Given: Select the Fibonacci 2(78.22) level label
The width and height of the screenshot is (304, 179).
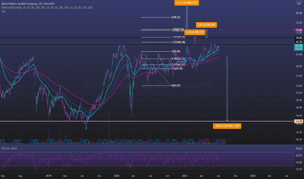Looking at the screenshot, I should (x=176, y=17).
